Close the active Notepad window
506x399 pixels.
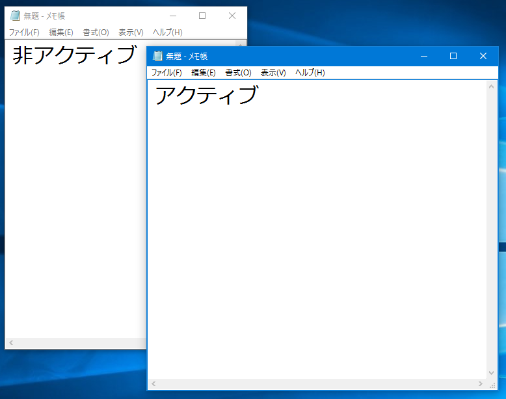click(483, 56)
